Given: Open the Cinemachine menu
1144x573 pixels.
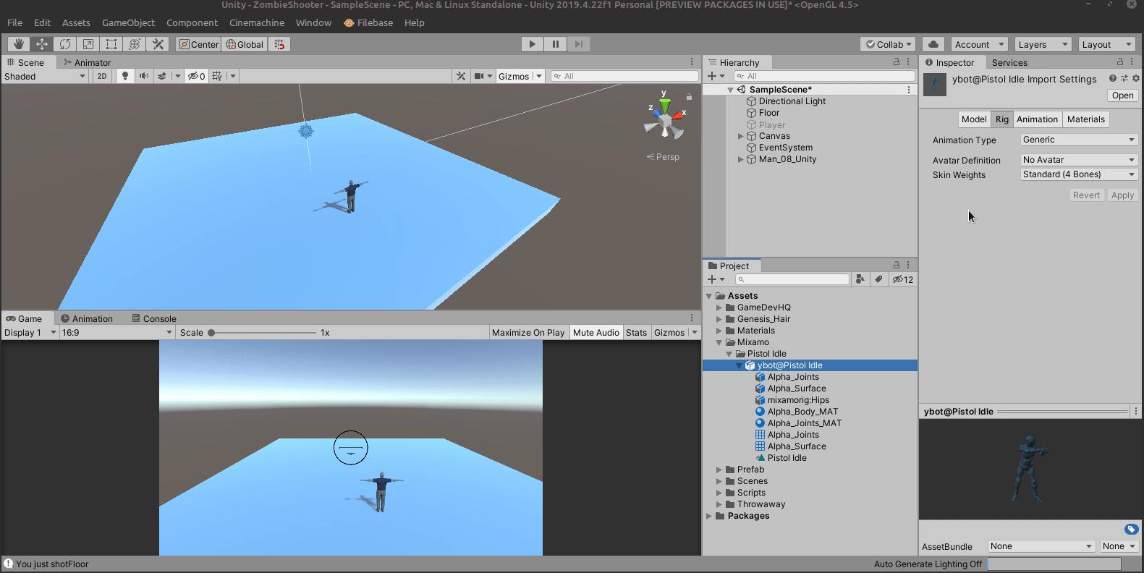Looking at the screenshot, I should tap(257, 22).
